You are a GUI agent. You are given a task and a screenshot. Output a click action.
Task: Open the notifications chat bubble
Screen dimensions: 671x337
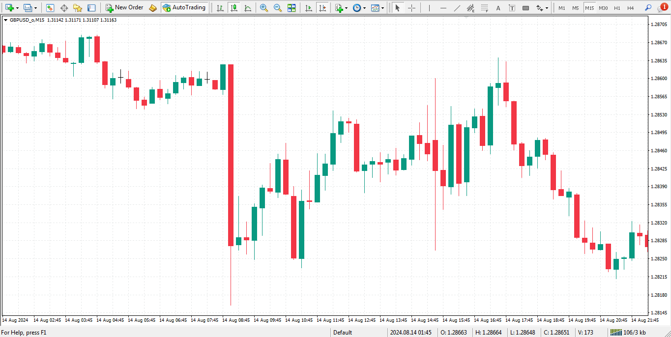coord(663,7)
